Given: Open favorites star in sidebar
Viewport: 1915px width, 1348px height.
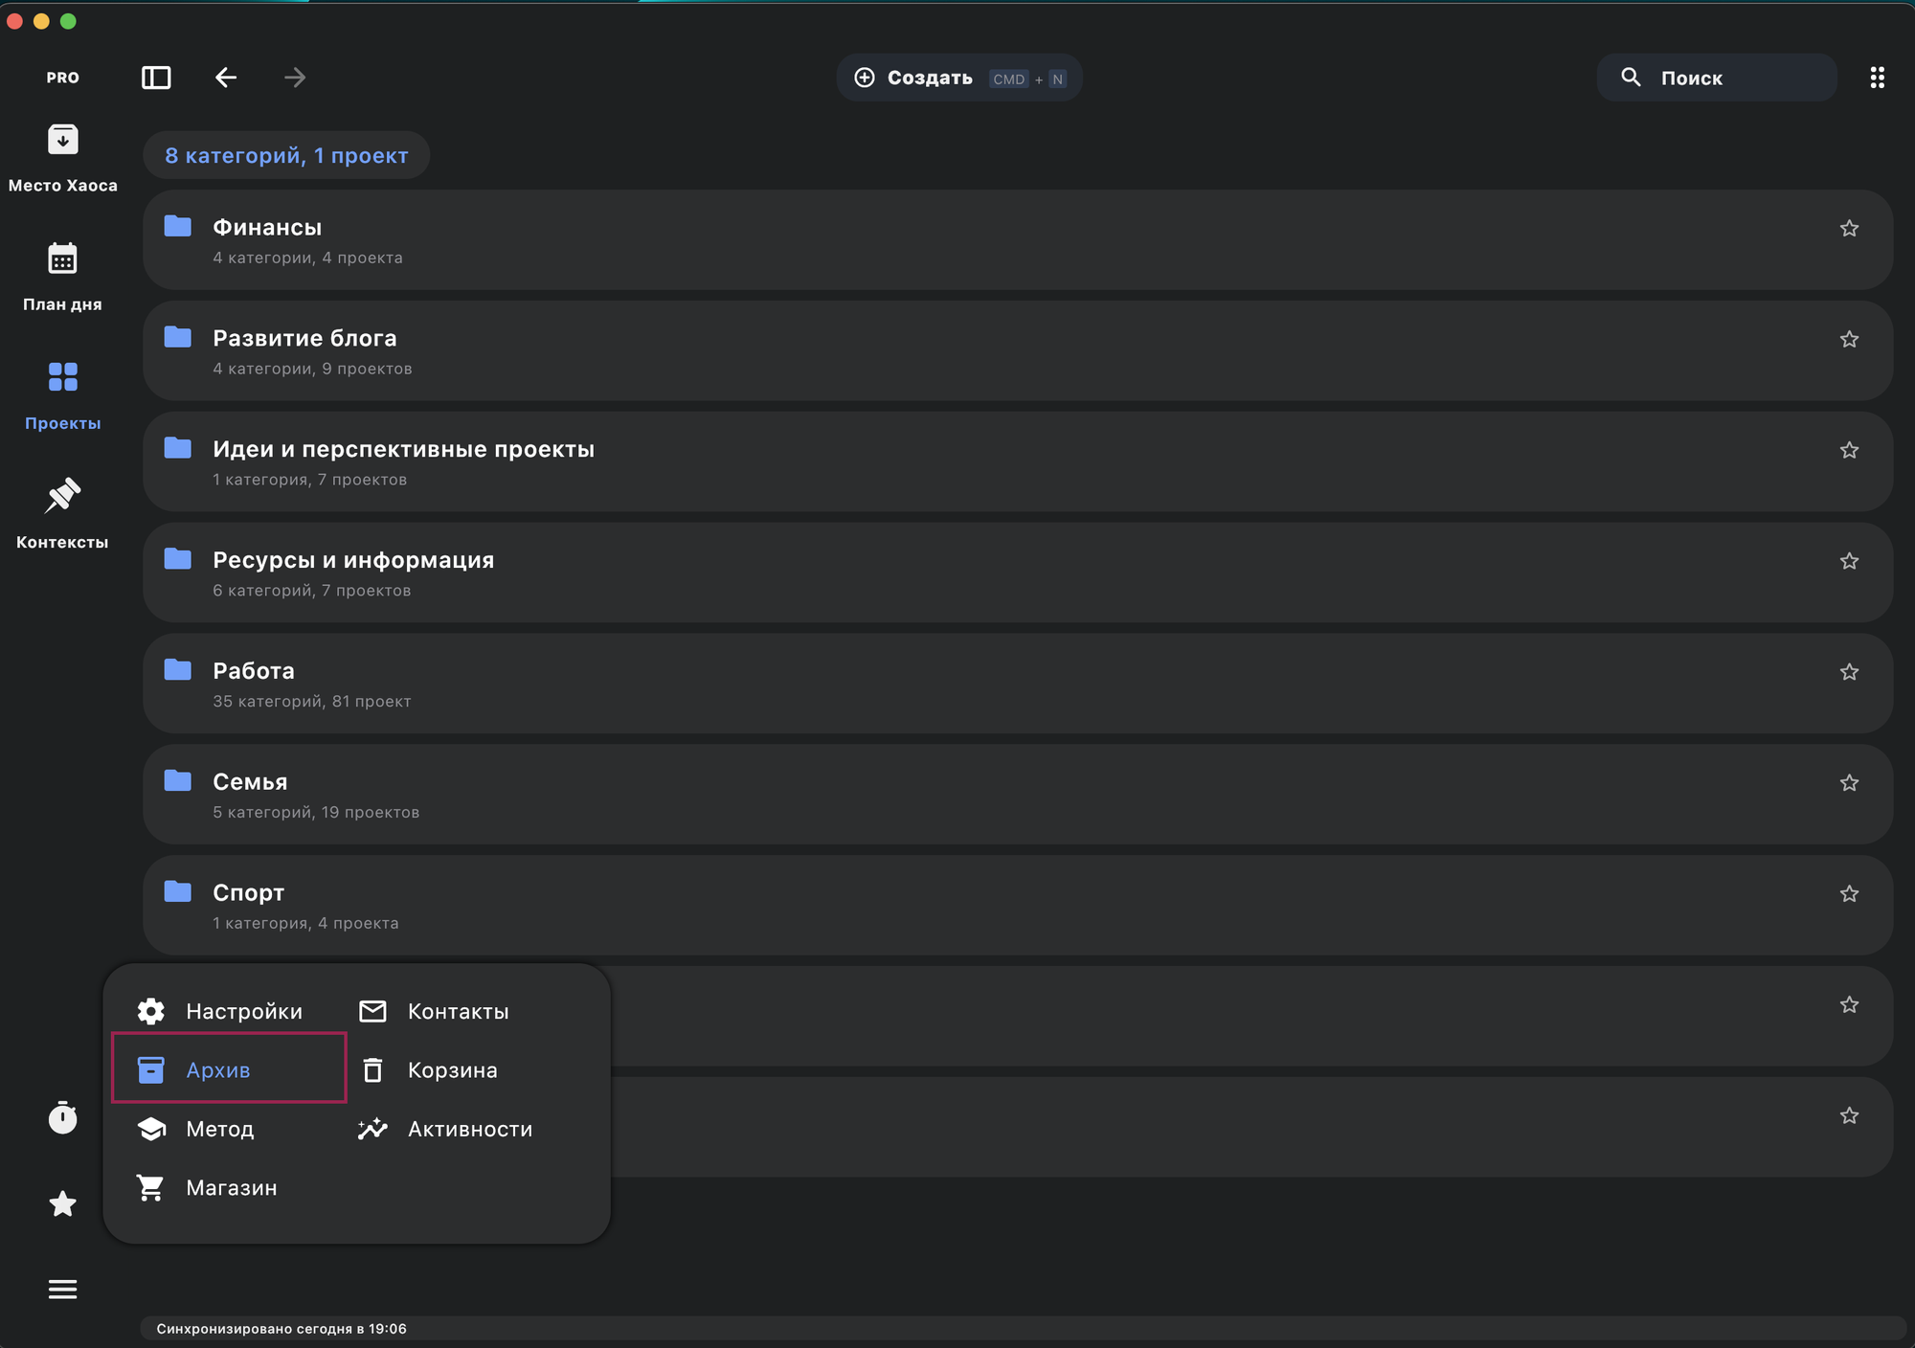Looking at the screenshot, I should pyautogui.click(x=62, y=1203).
